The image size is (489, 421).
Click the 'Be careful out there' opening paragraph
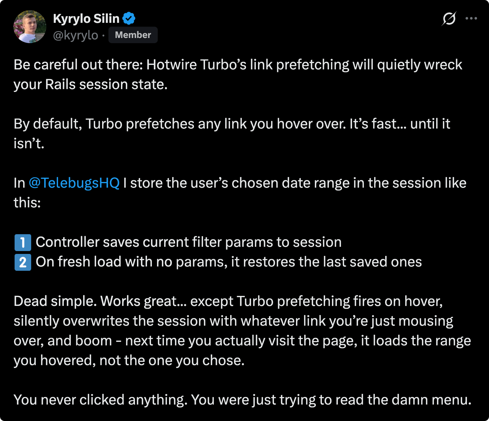tap(238, 75)
